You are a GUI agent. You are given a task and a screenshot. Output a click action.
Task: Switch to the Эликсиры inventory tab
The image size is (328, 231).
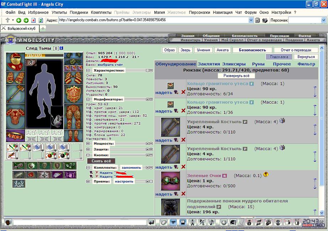click(x=234, y=64)
